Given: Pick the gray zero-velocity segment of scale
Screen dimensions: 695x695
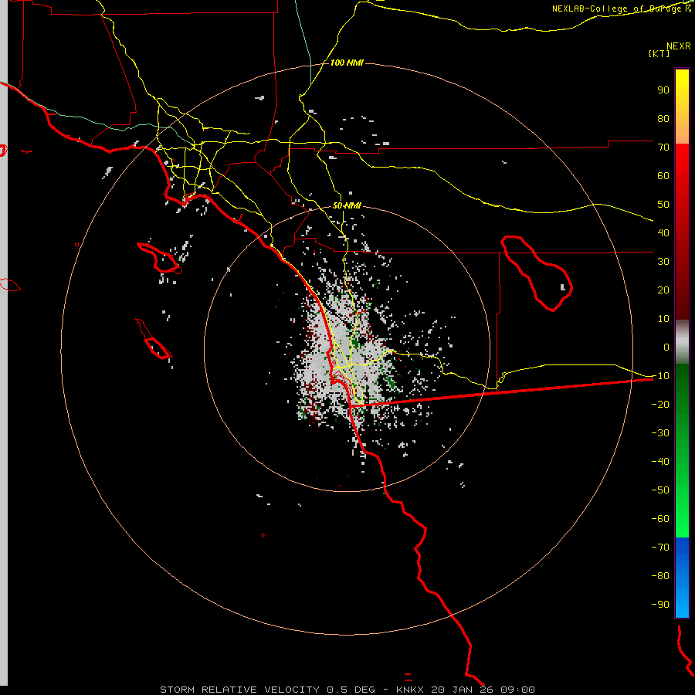Looking at the screenshot, I should tap(682, 341).
